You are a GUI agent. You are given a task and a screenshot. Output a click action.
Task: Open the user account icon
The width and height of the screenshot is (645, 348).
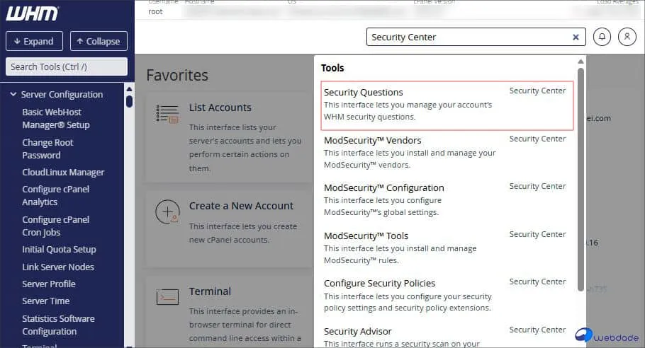(627, 37)
